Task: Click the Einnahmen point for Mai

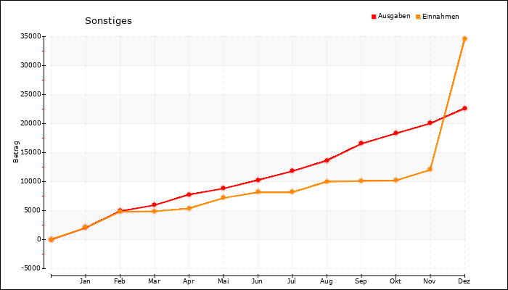Action: click(223, 198)
